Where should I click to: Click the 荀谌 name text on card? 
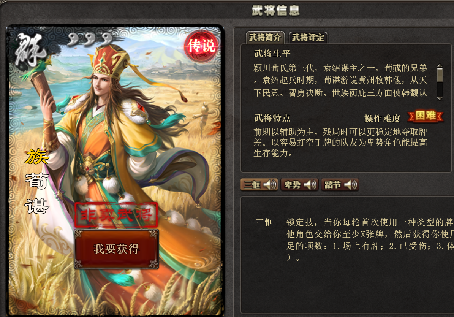click(x=37, y=194)
